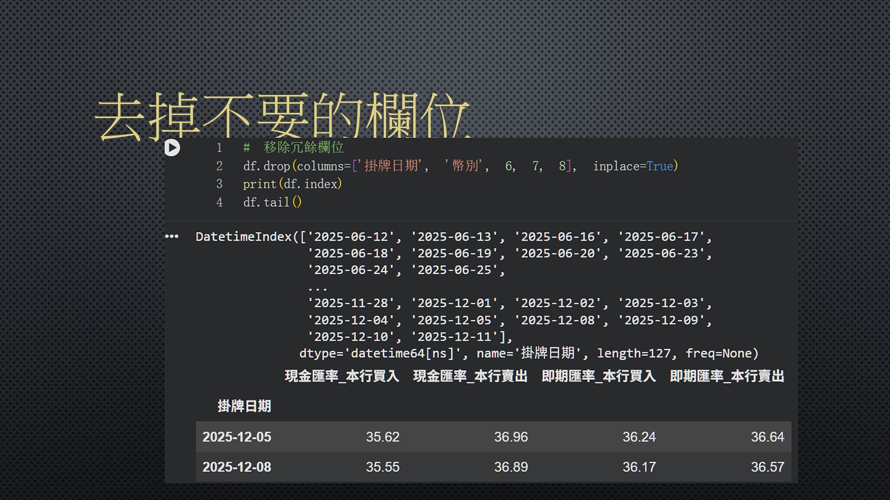The height and width of the screenshot is (500, 890).
Task: Select the 現金匯率_本行買入 column header
Action: [342, 376]
